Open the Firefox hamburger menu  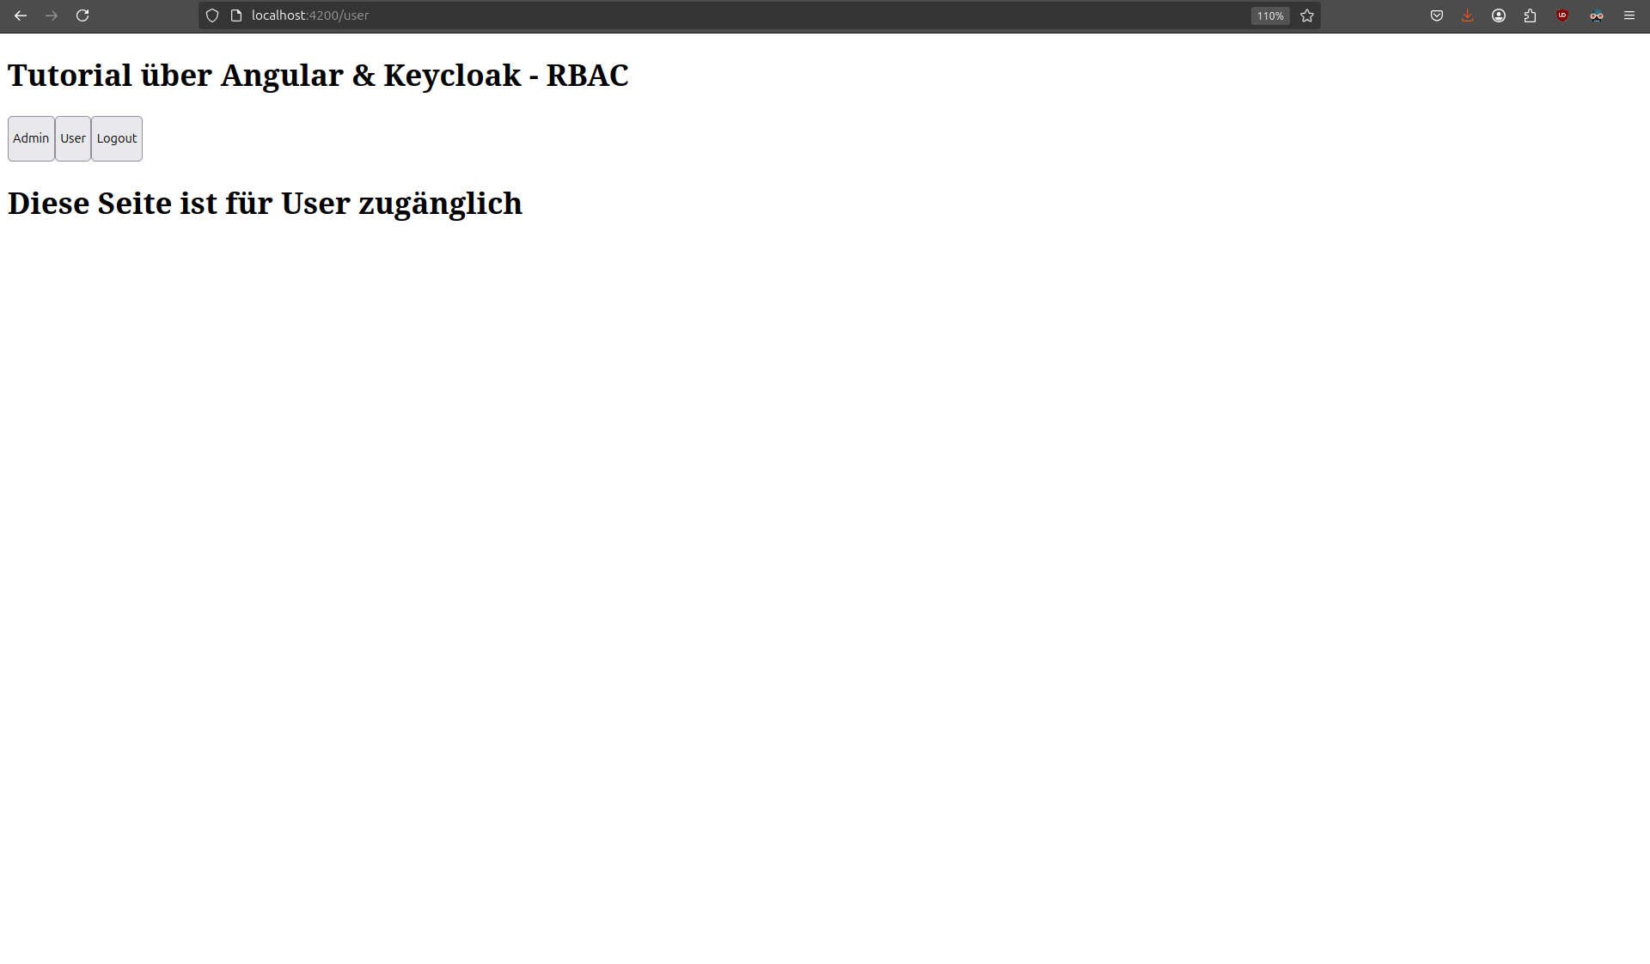point(1629,15)
